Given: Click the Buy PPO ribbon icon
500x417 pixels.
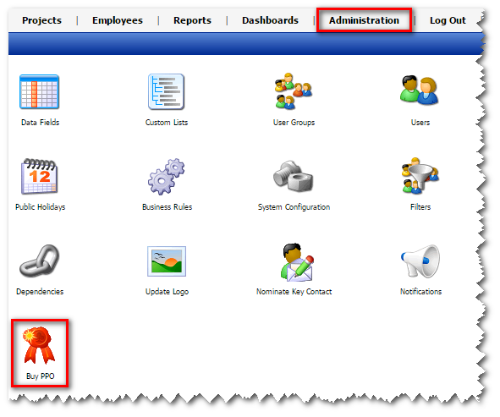Looking at the screenshot, I should [x=39, y=345].
